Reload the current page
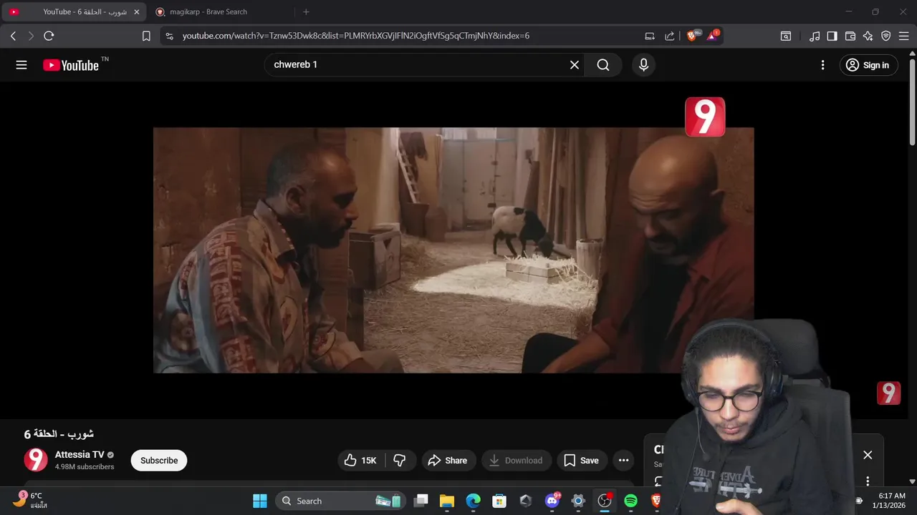This screenshot has height=515, width=917. click(x=49, y=36)
